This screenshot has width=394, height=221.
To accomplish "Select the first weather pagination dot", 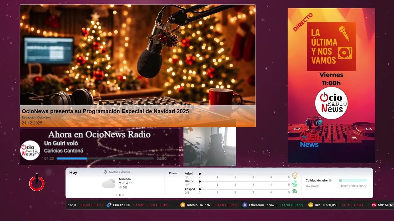I will click(x=116, y=195).
